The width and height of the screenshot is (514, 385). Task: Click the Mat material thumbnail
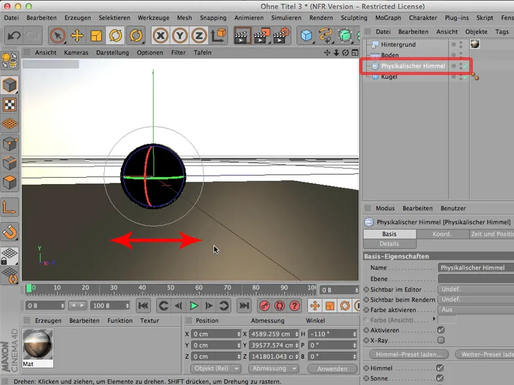38,345
